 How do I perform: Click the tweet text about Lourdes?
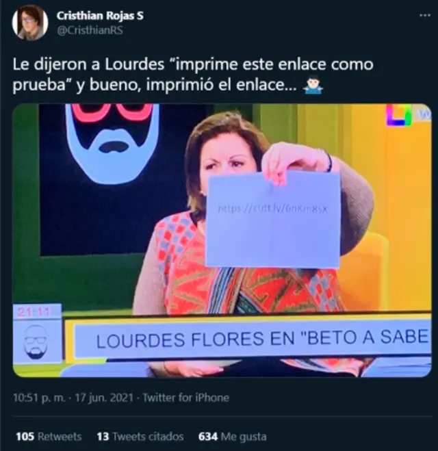(x=193, y=75)
